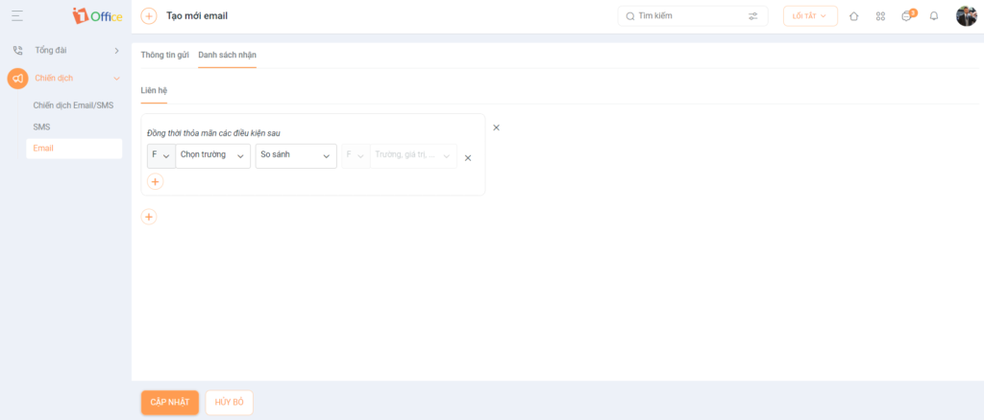
Task: Open Chiến dịch Email/SMS in sidebar
Action: [73, 105]
